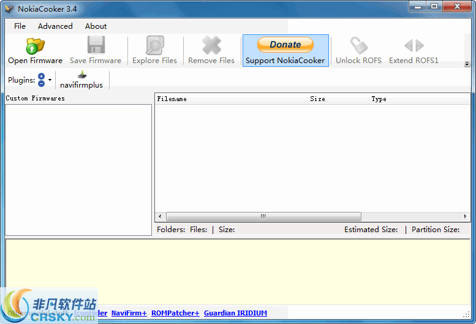Image resolution: width=476 pixels, height=324 pixels.
Task: Open the File menu
Action: pyautogui.click(x=20, y=26)
